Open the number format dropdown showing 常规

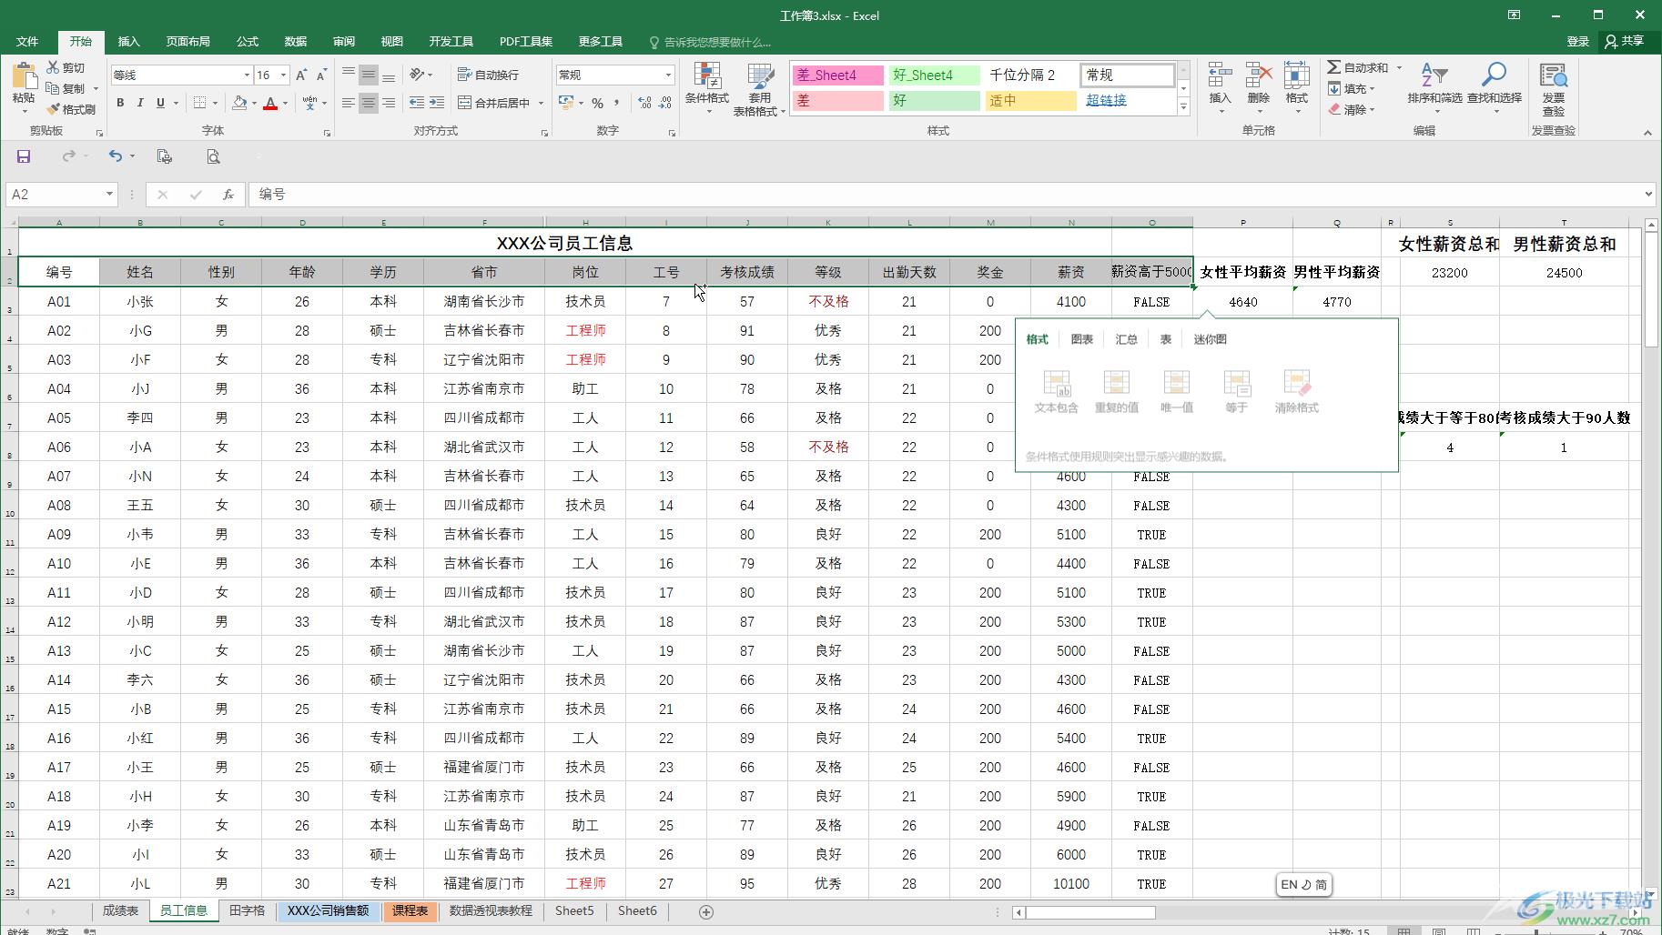point(668,75)
